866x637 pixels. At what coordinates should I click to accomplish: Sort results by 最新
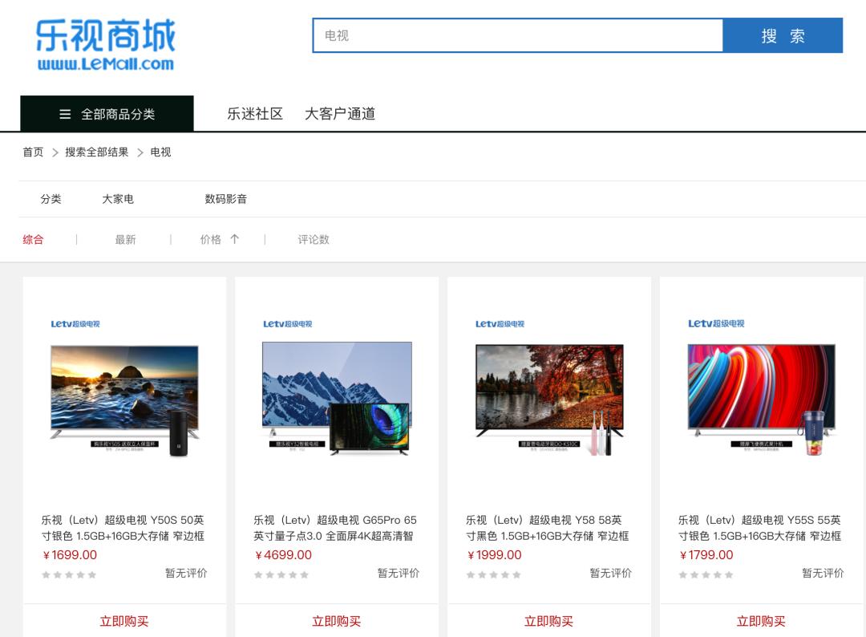coord(125,239)
